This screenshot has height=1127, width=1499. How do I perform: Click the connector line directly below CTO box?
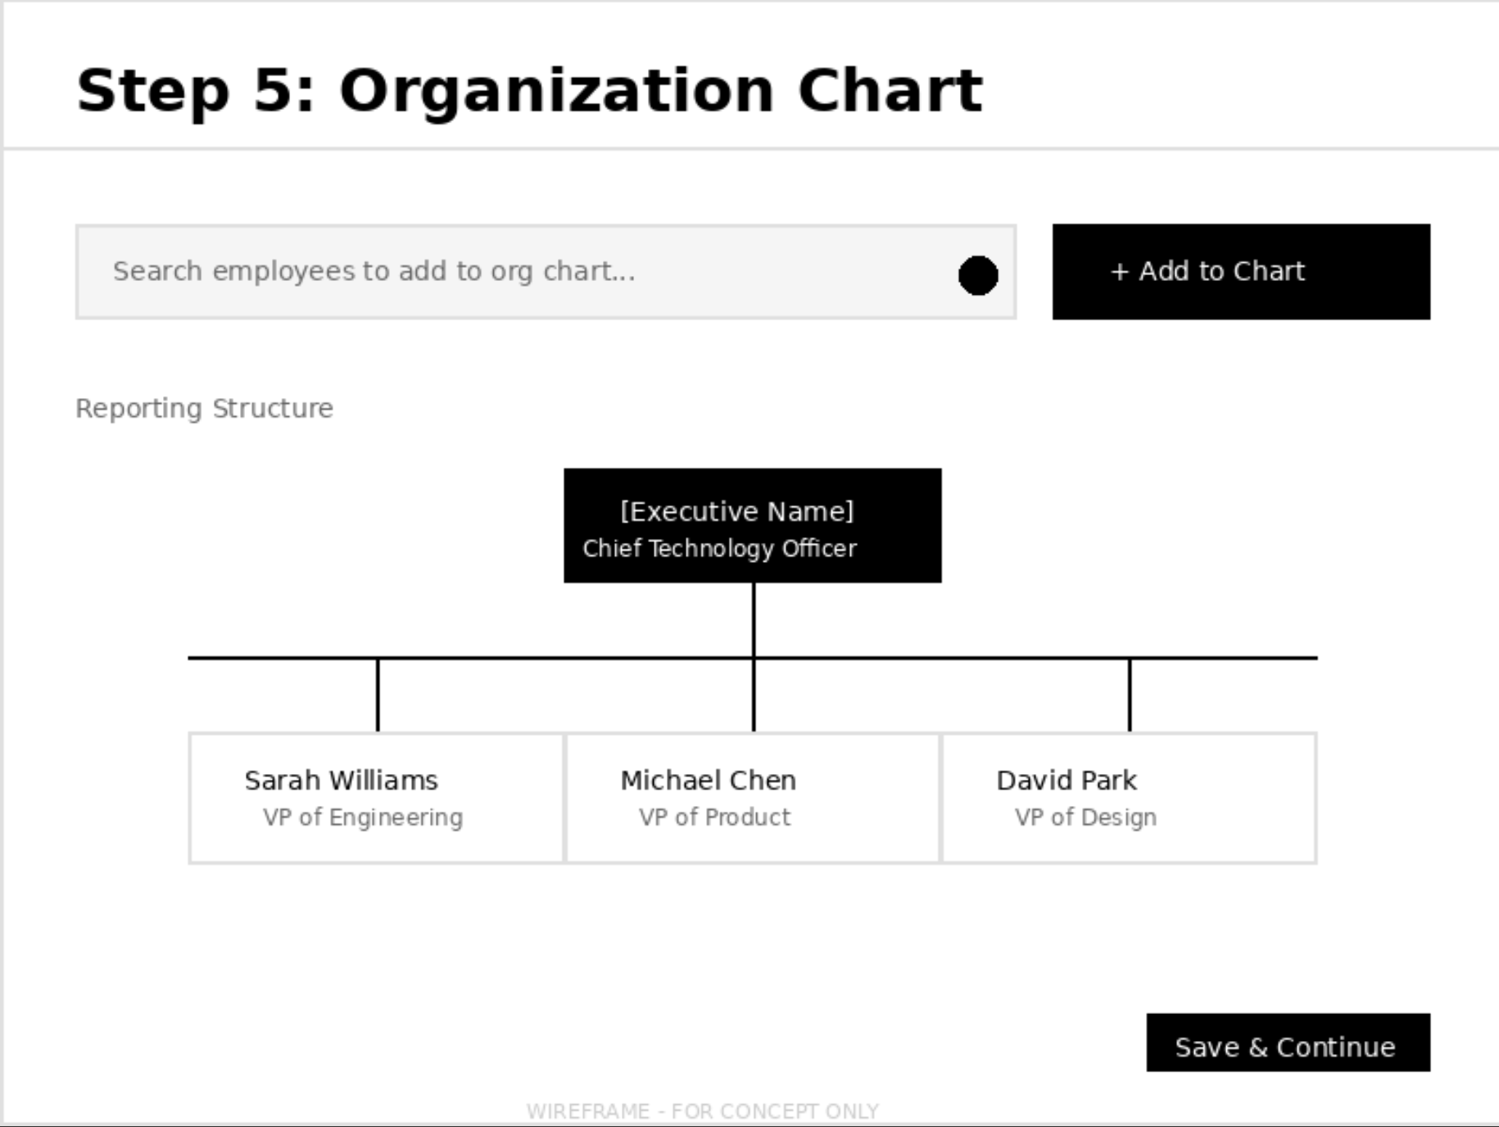[x=754, y=619]
